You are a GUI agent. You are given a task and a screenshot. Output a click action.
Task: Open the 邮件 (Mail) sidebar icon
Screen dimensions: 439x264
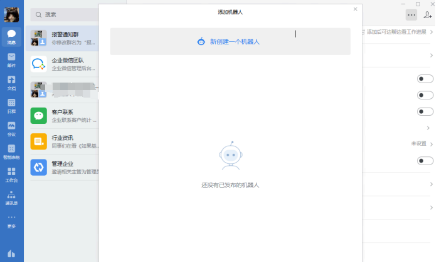click(x=11, y=59)
